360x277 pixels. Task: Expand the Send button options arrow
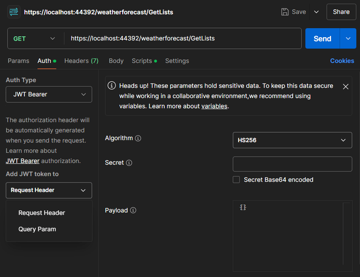click(348, 38)
